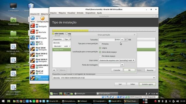Click the host volume tray icon

pyautogui.click(x=178, y=101)
